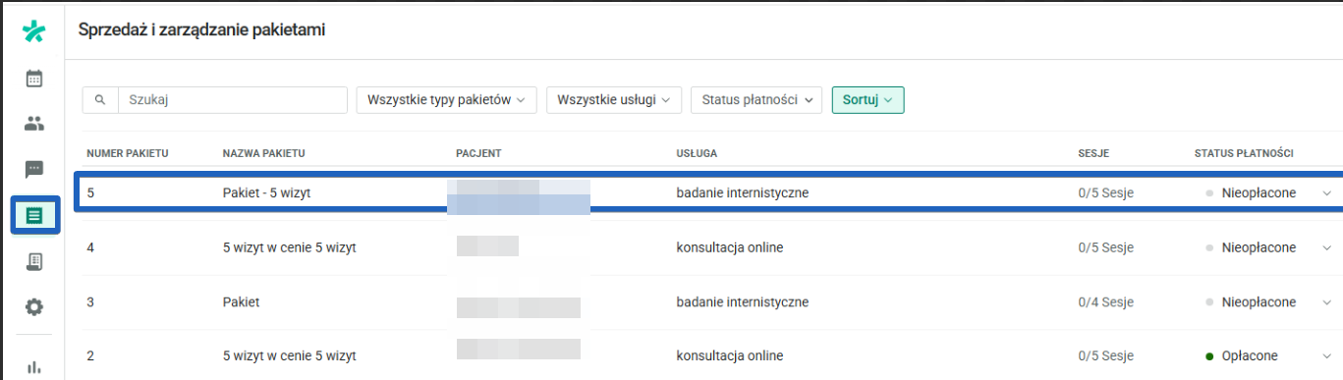The height and width of the screenshot is (380, 1343).
Task: Focus the Szukaj search field
Action: pyautogui.click(x=233, y=99)
